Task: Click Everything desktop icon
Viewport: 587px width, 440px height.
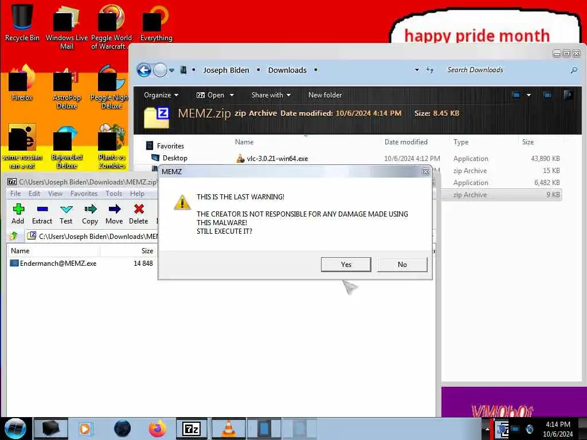Action: (156, 22)
